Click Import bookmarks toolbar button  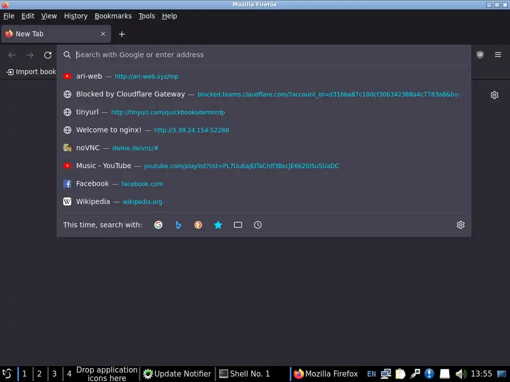pos(31,72)
